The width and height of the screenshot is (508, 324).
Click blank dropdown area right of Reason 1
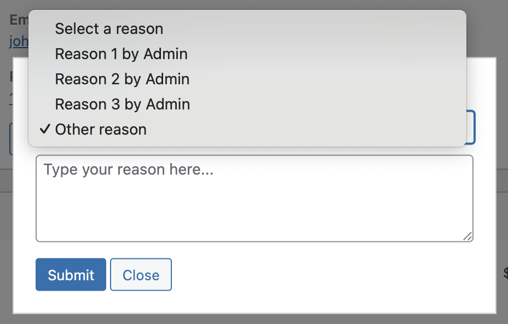click(324, 54)
